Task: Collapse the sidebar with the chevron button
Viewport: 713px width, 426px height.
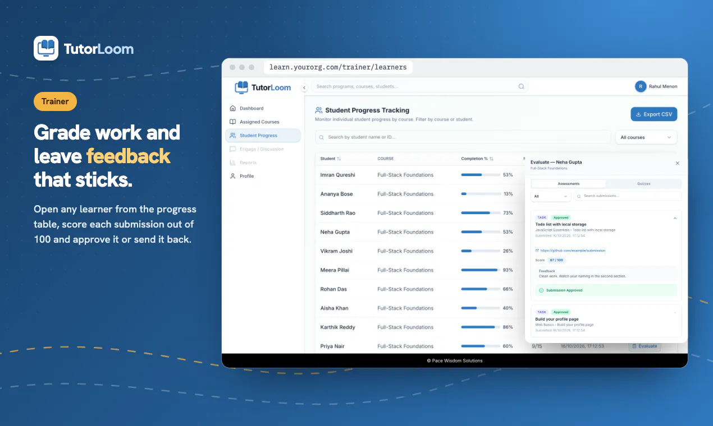Action: pyautogui.click(x=304, y=87)
